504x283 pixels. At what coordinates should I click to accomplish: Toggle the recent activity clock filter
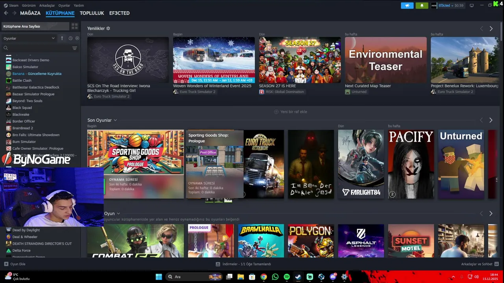[x=70, y=38]
